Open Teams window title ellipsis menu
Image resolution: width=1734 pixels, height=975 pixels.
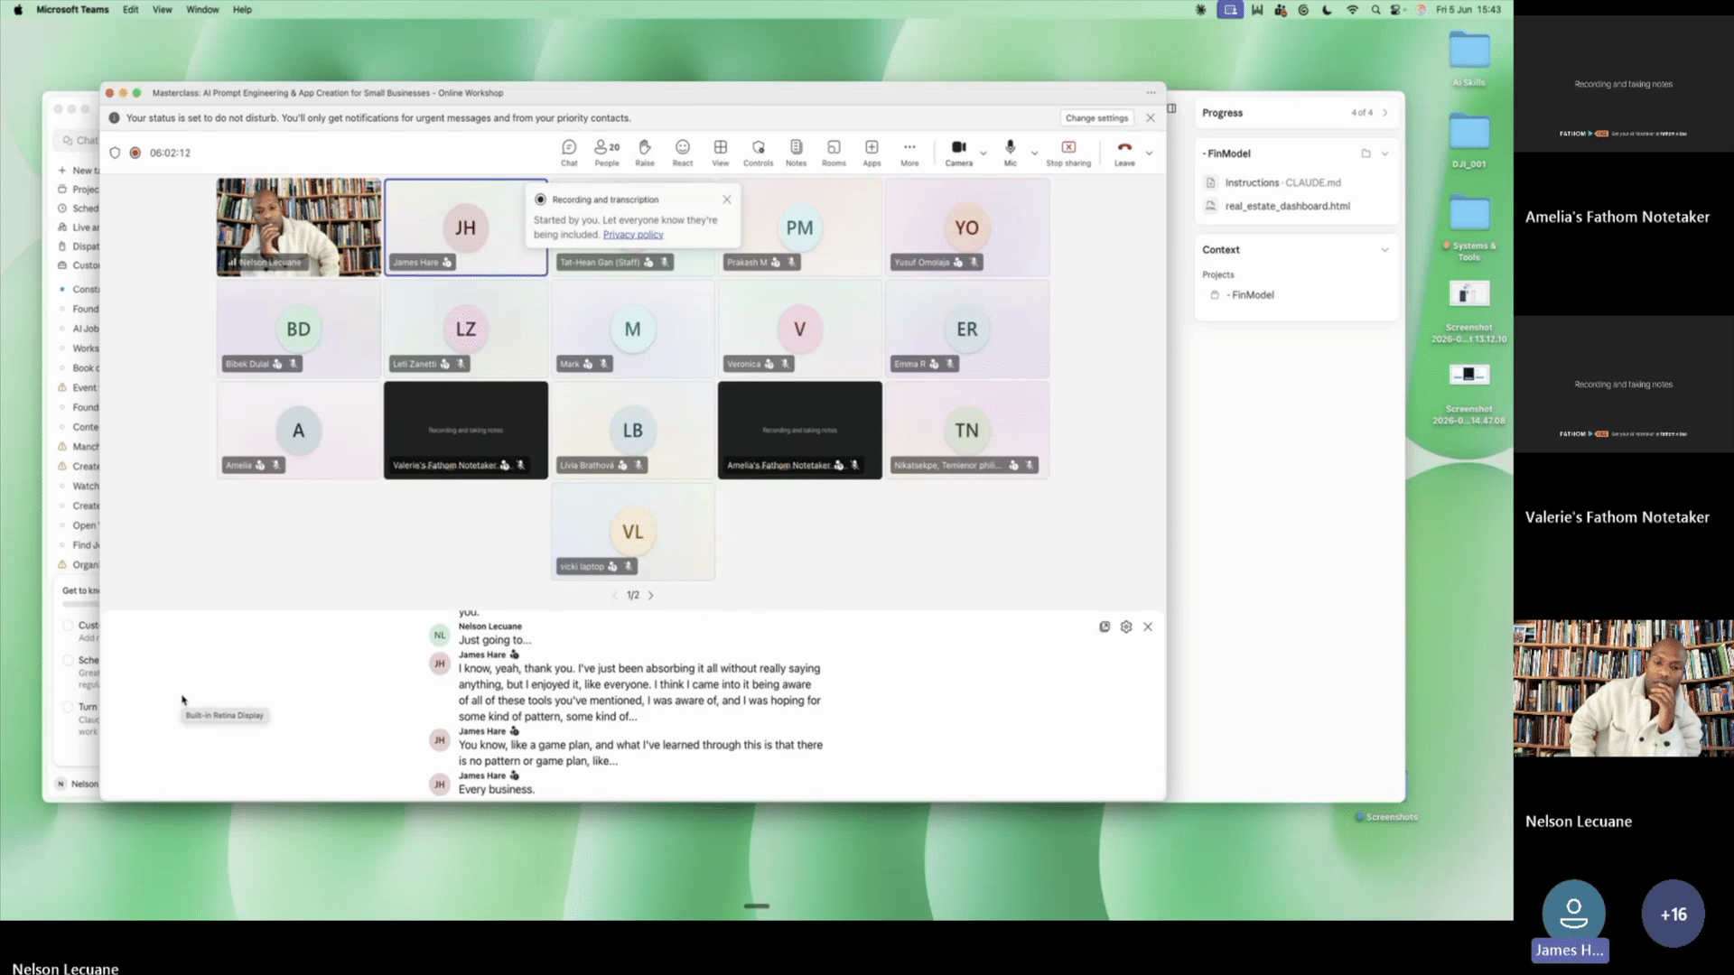pos(1151,93)
